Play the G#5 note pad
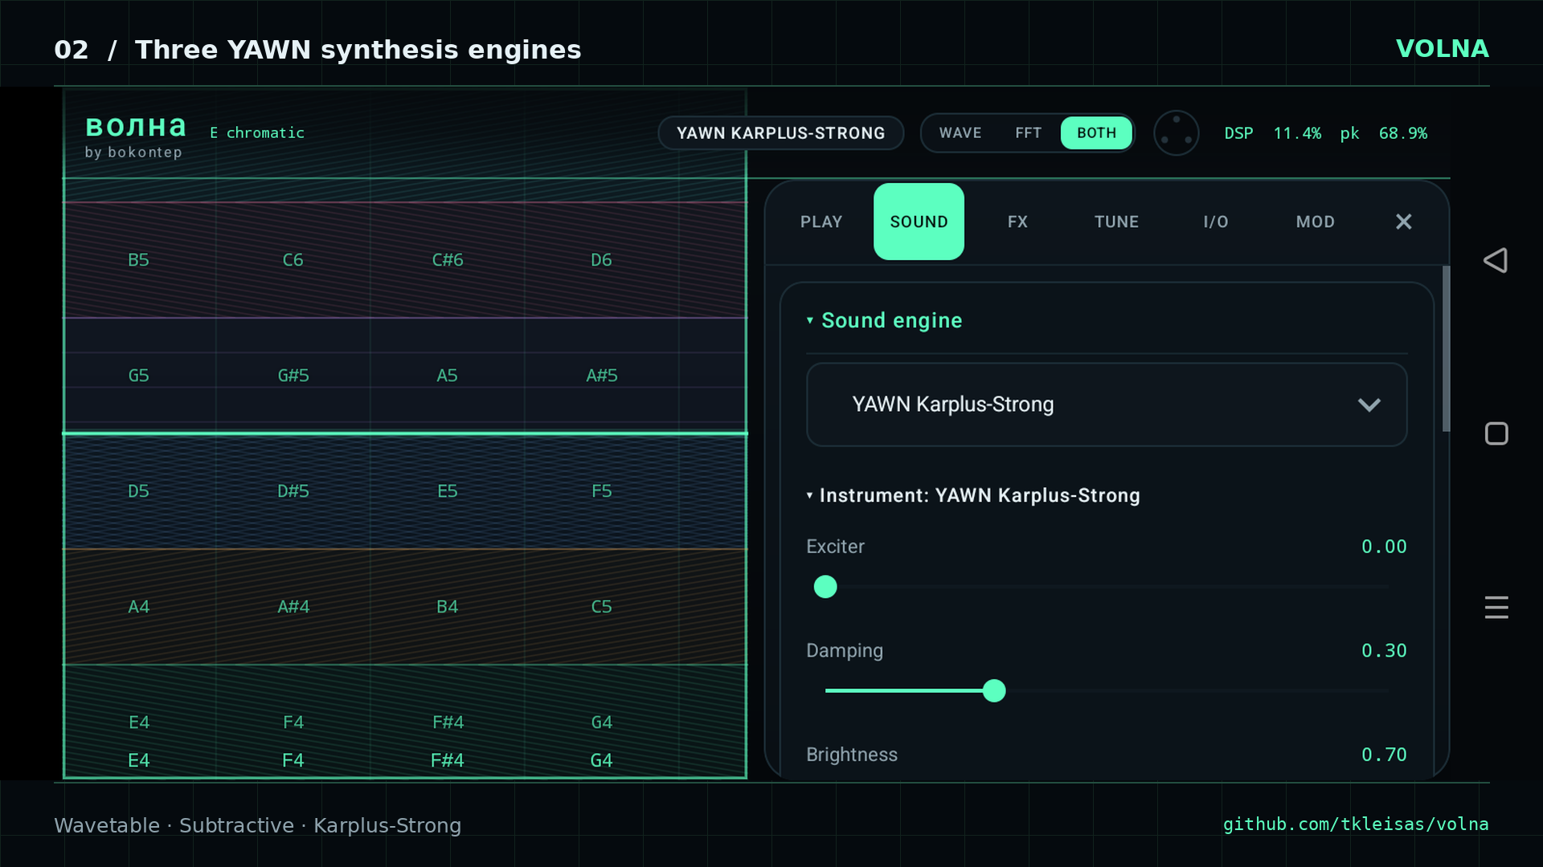 pos(293,376)
